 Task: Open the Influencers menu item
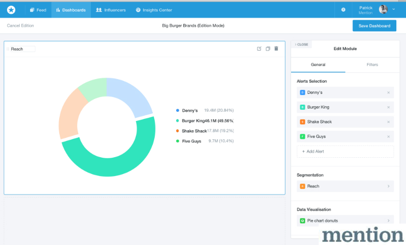click(x=111, y=10)
